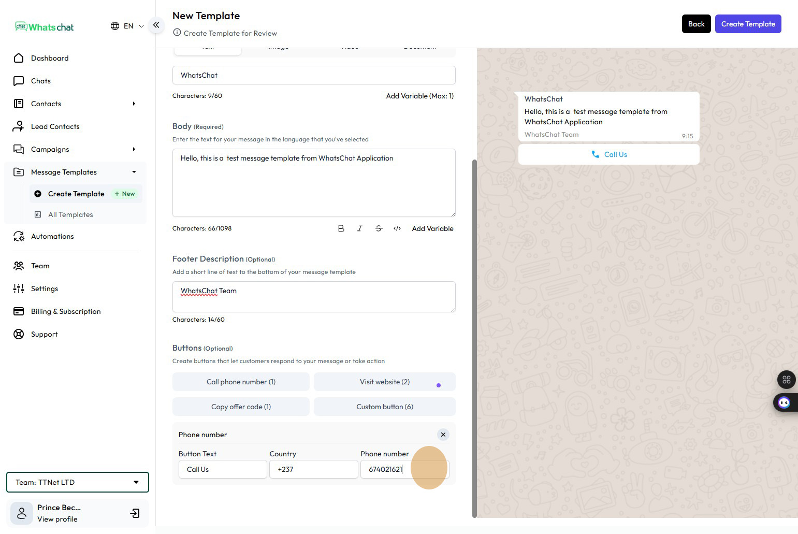The width and height of the screenshot is (798, 534).
Task: Apply italic formatting to body text
Action: (x=359, y=228)
